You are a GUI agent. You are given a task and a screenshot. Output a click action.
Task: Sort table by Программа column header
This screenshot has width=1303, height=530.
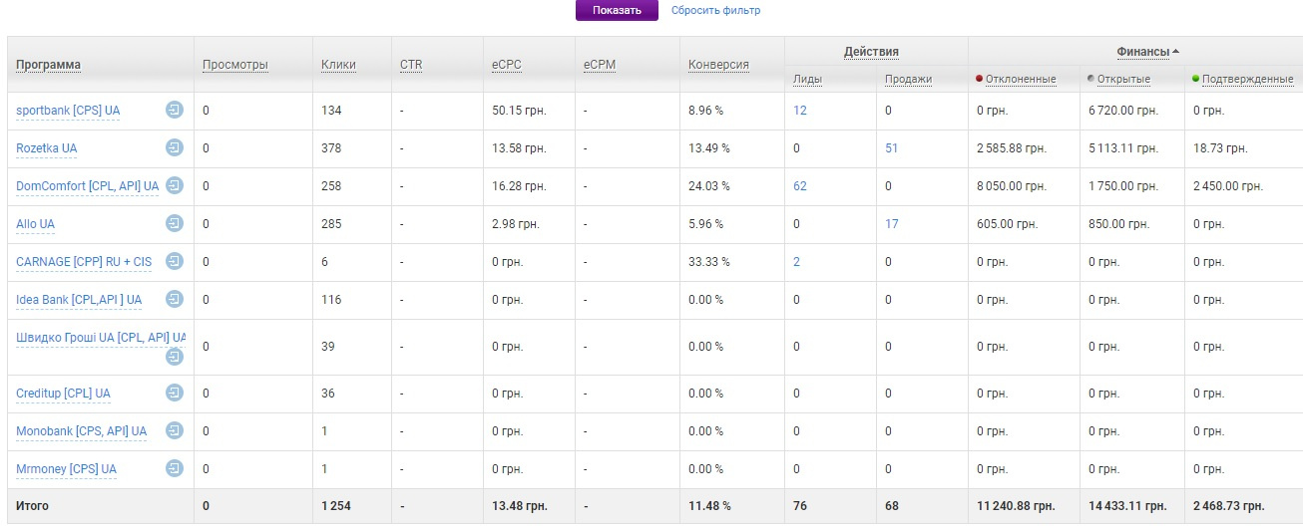pos(49,65)
